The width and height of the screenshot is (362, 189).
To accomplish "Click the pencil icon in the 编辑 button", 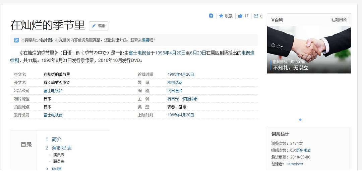I will tap(94, 26).
